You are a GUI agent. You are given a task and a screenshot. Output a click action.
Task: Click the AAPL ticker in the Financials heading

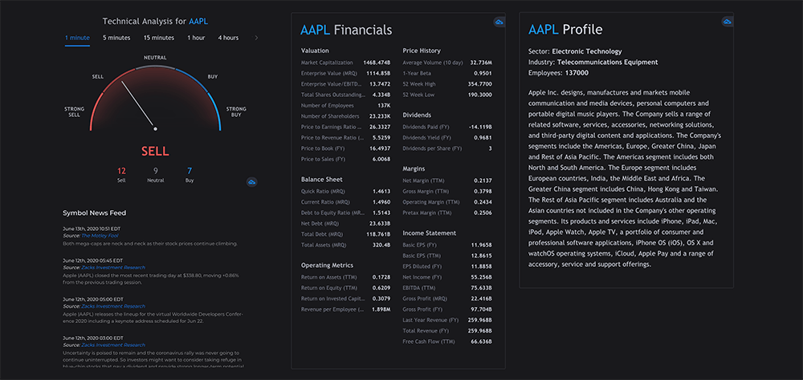click(315, 30)
